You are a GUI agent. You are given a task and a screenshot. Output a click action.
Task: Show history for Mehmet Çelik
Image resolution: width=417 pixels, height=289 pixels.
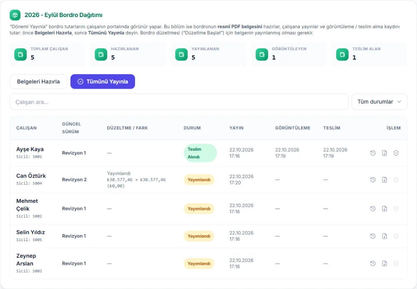[x=373, y=209]
